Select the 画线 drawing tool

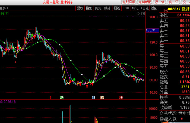click(x=117, y=8)
